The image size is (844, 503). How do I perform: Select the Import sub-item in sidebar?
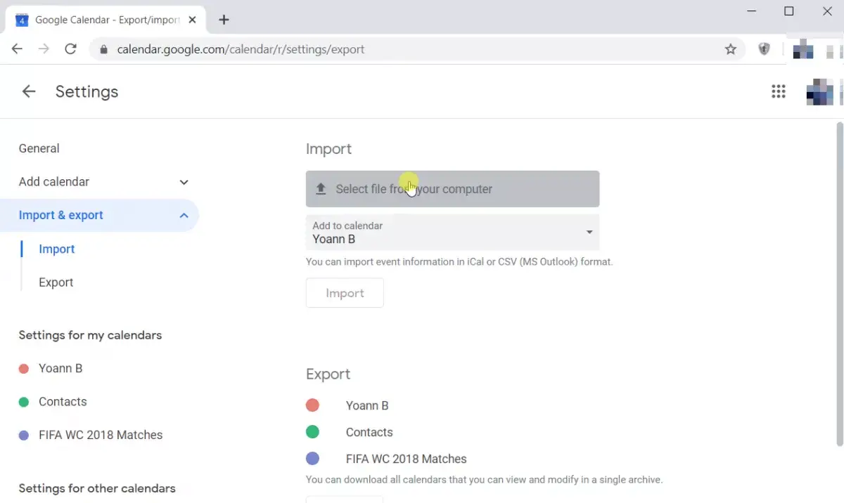tap(57, 249)
